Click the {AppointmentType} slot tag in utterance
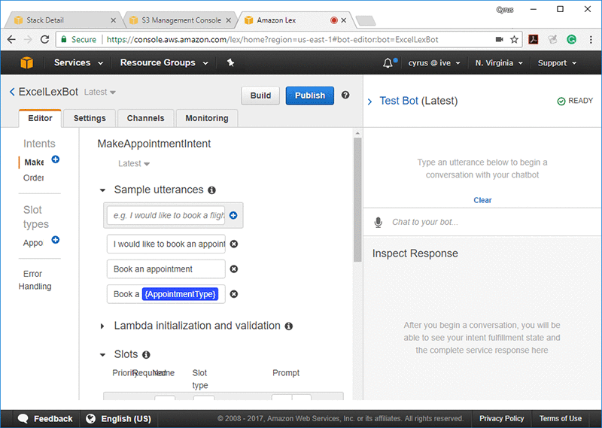 (x=180, y=294)
